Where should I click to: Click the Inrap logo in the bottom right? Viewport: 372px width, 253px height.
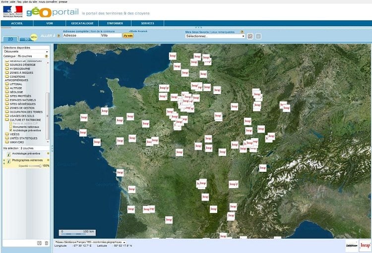click(x=365, y=245)
